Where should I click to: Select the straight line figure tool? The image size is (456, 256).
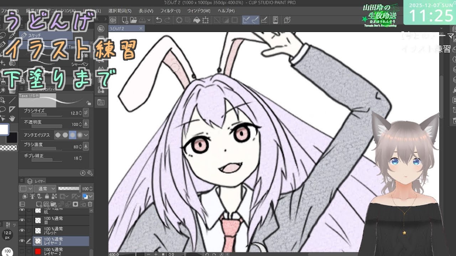12,100
